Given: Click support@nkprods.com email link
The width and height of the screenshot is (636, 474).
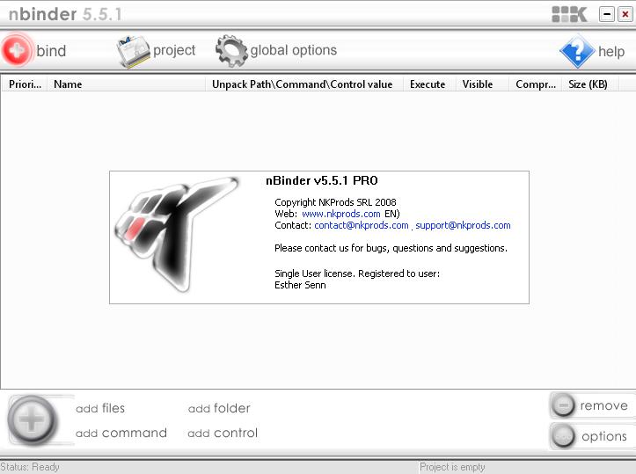Looking at the screenshot, I should pos(463,225).
